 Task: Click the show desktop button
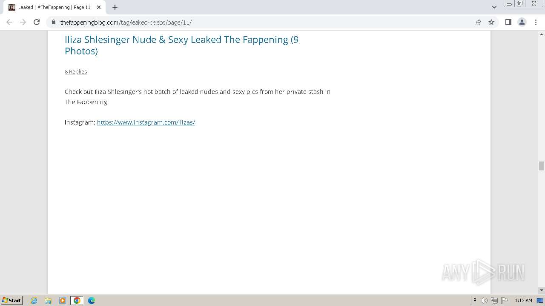(x=540, y=300)
